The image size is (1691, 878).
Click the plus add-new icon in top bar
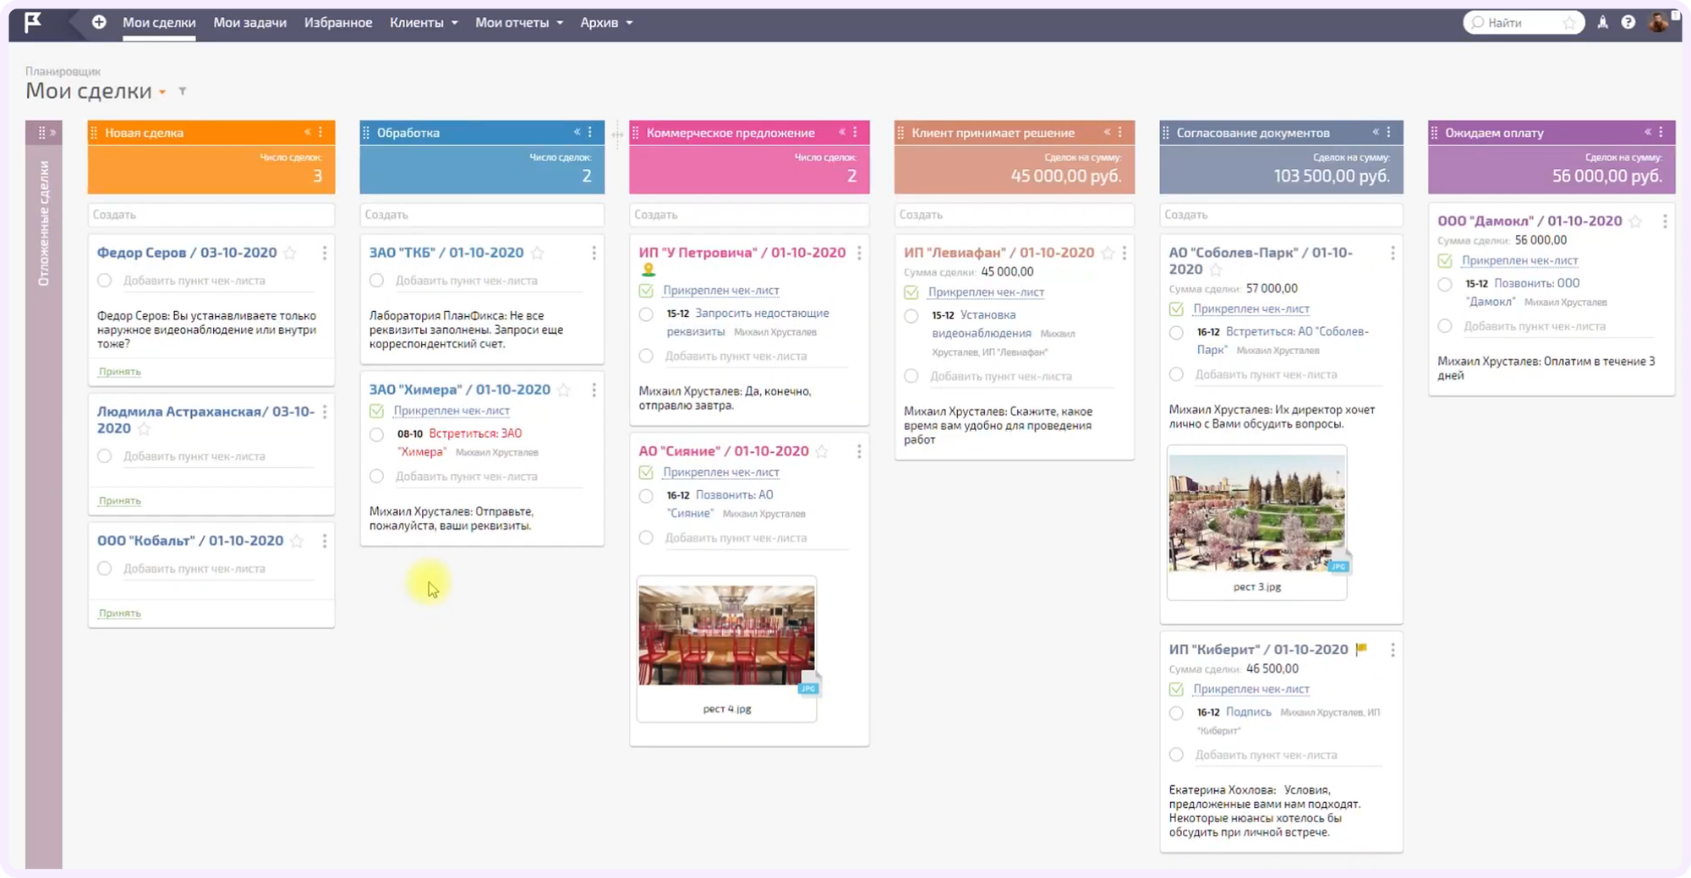tap(99, 22)
